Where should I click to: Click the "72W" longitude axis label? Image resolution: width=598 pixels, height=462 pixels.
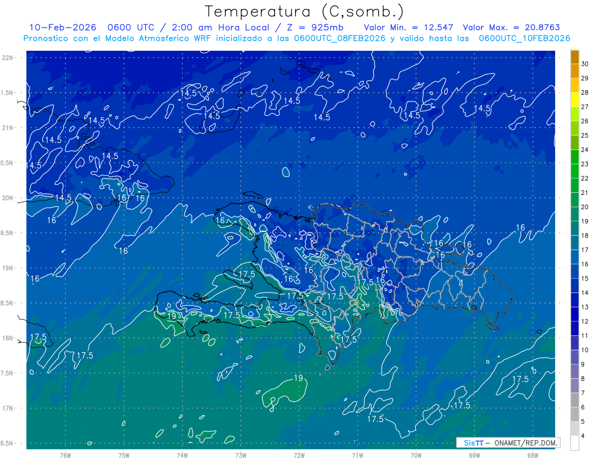(299, 456)
